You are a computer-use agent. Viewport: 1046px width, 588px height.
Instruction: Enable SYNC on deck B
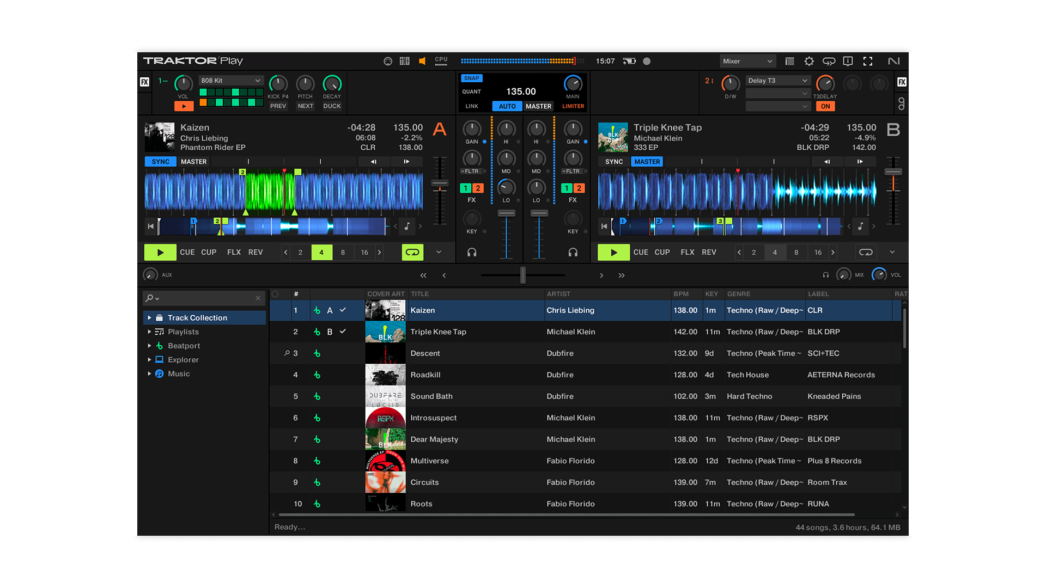(613, 161)
